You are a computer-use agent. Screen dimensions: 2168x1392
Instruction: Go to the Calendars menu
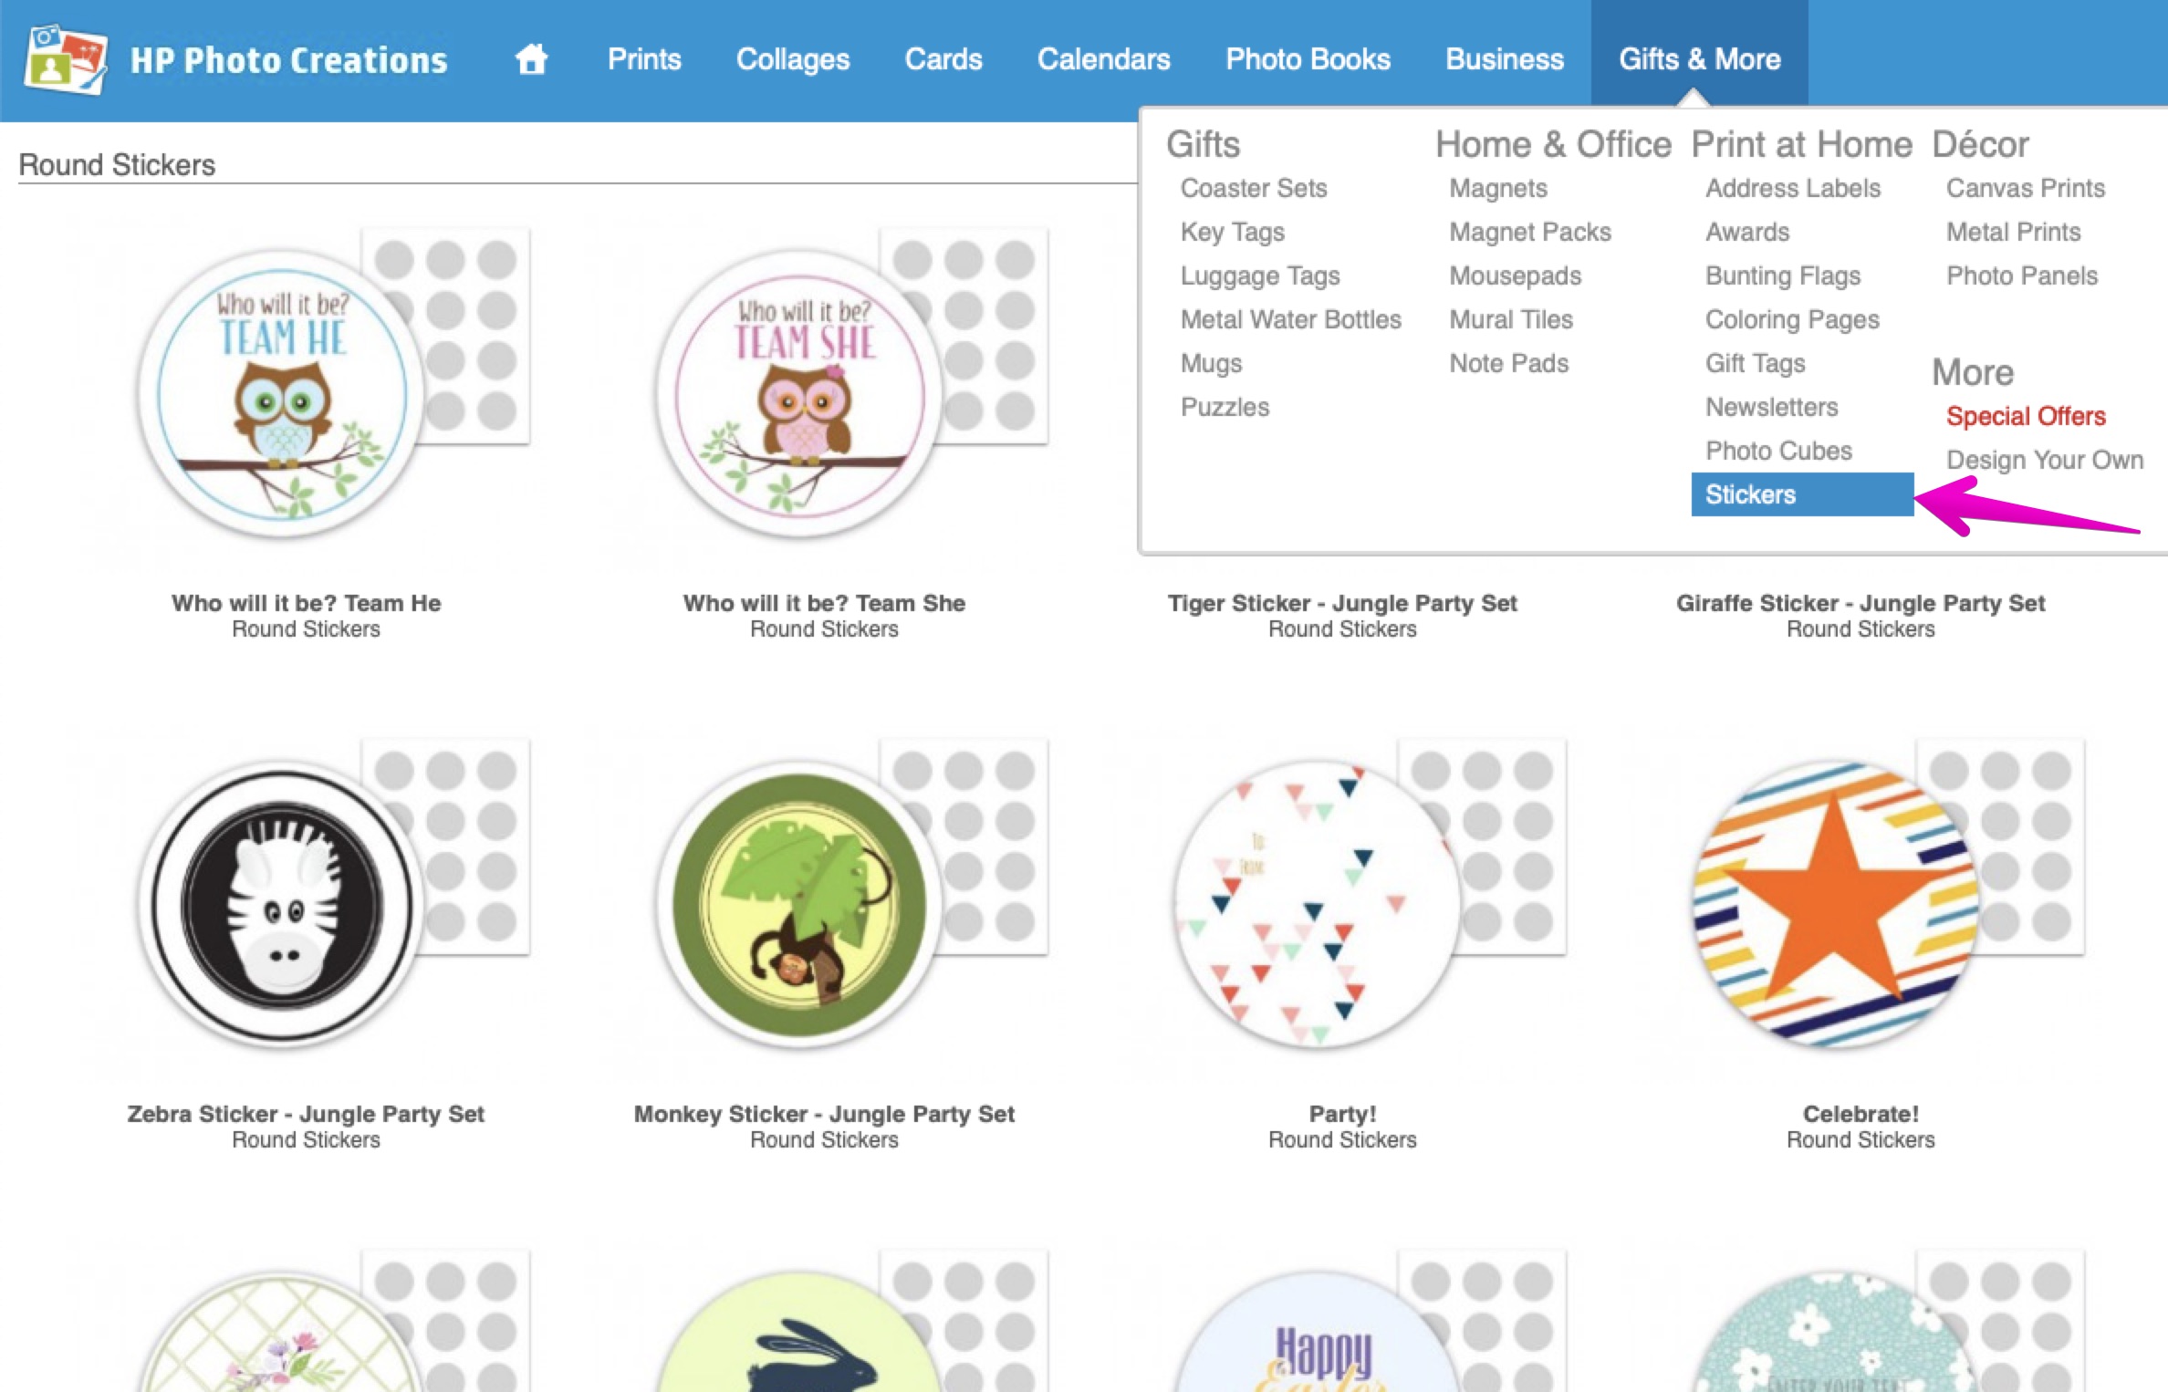(1103, 59)
